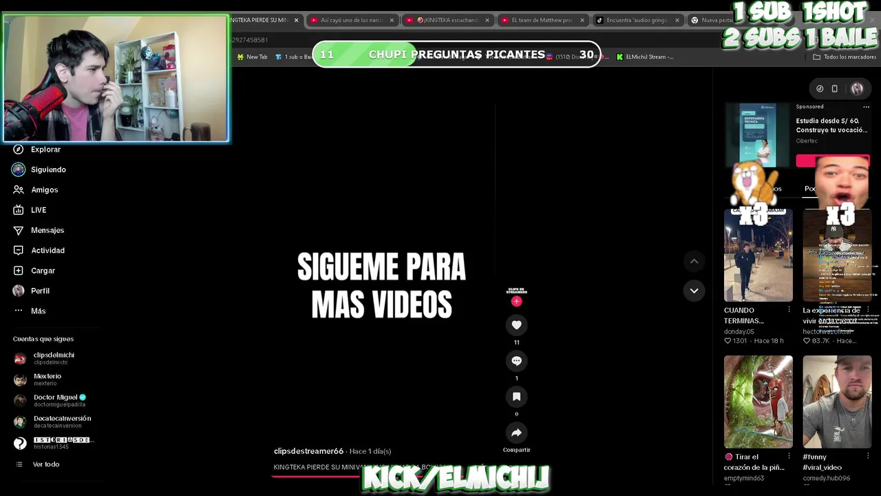Image resolution: width=881 pixels, height=496 pixels.
Task: Close the Así cayó uno de los narco tab
Action: [x=392, y=20]
